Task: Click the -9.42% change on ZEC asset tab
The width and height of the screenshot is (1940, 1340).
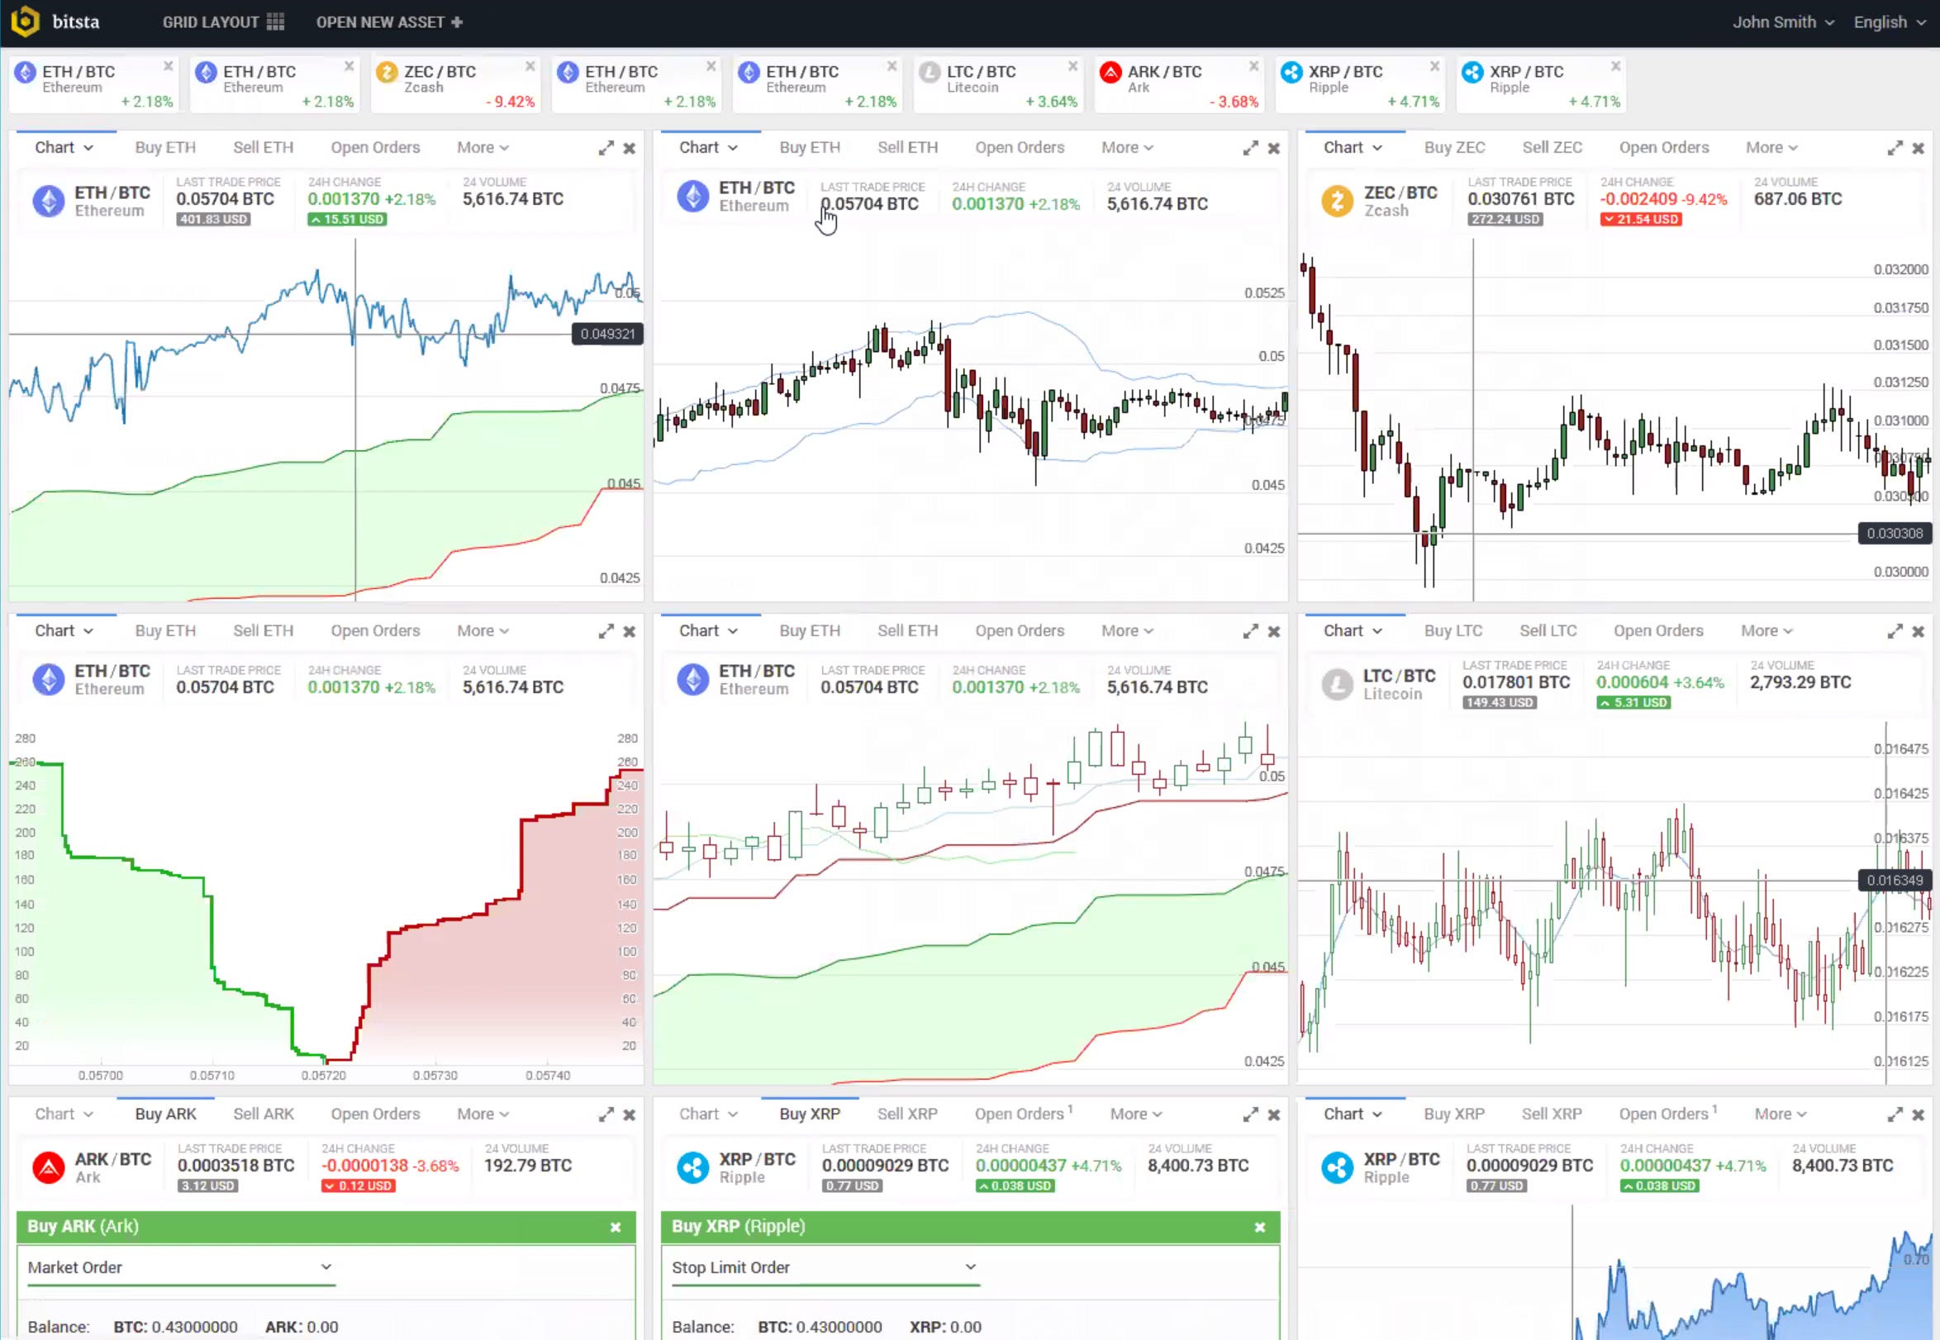Action: 511,102
